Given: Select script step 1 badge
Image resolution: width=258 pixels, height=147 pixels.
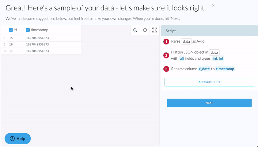Looking at the screenshot, I should 166,42.
